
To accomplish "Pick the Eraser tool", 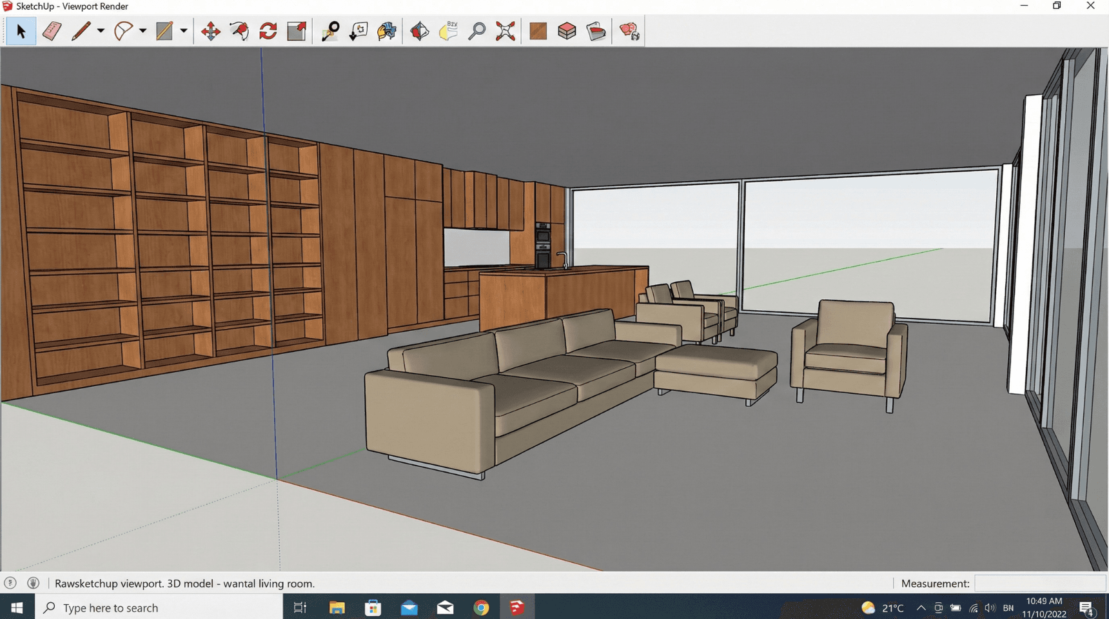I will coord(52,30).
